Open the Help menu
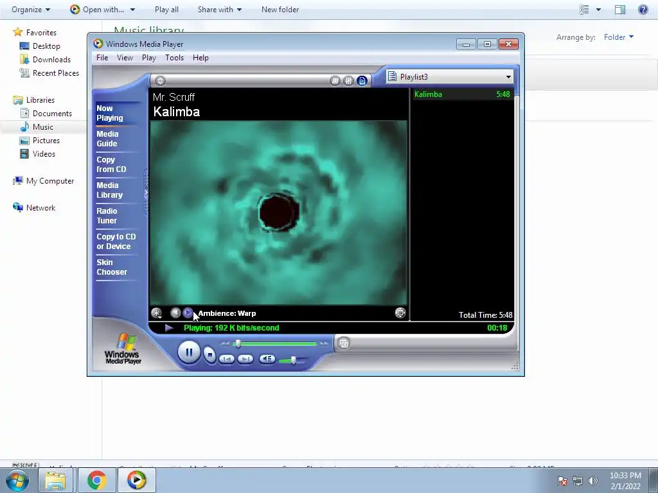The image size is (658, 493). point(200,58)
